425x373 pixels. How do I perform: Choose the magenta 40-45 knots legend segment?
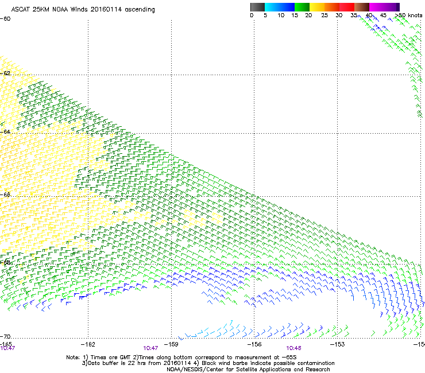[377, 7]
